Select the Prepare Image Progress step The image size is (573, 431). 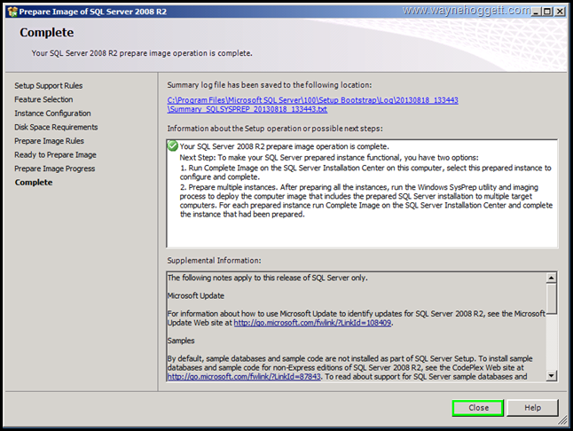(54, 168)
